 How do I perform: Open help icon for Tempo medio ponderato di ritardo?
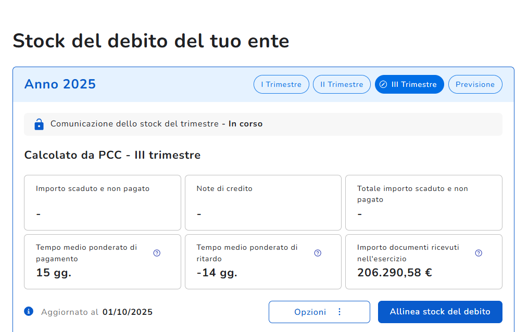tap(318, 253)
